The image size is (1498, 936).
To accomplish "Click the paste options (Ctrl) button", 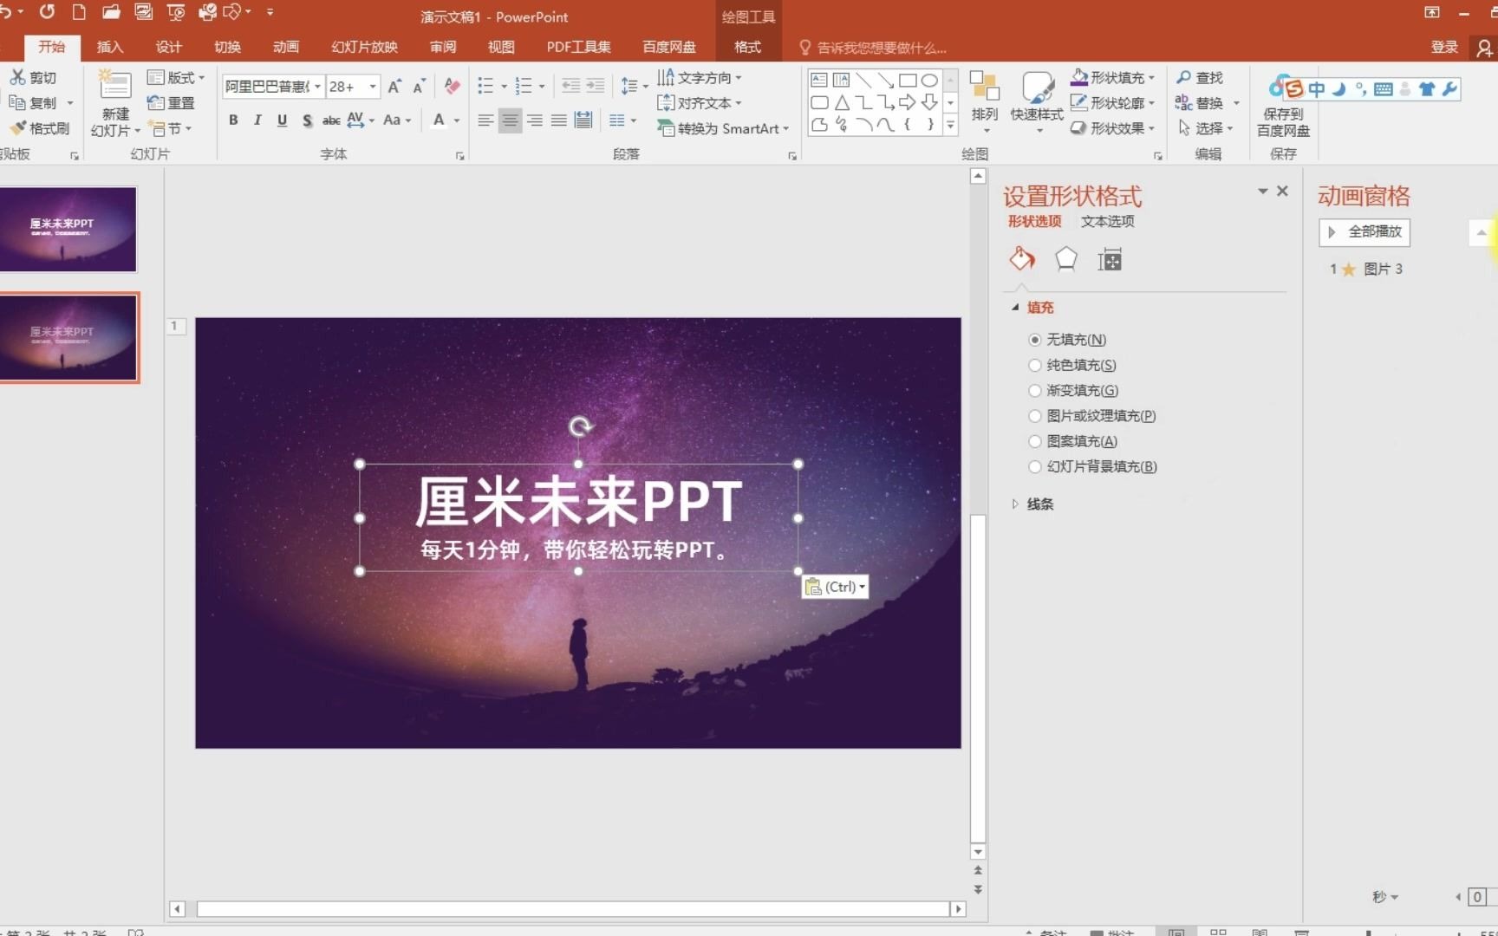I will [835, 586].
